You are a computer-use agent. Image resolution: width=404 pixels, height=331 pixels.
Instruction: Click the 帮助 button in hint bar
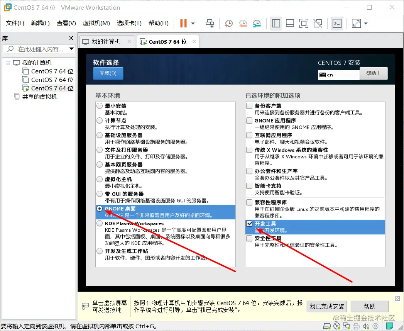[x=370, y=307]
